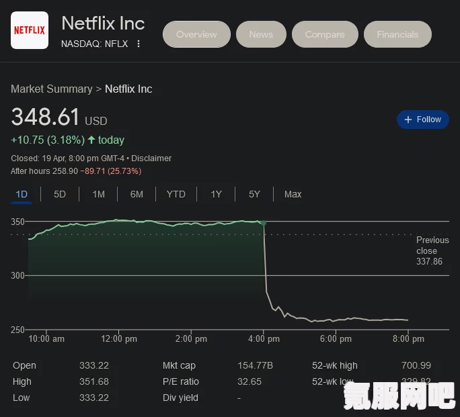This screenshot has height=417, width=460.
Task: View the 1Y chart range
Action: tap(216, 194)
